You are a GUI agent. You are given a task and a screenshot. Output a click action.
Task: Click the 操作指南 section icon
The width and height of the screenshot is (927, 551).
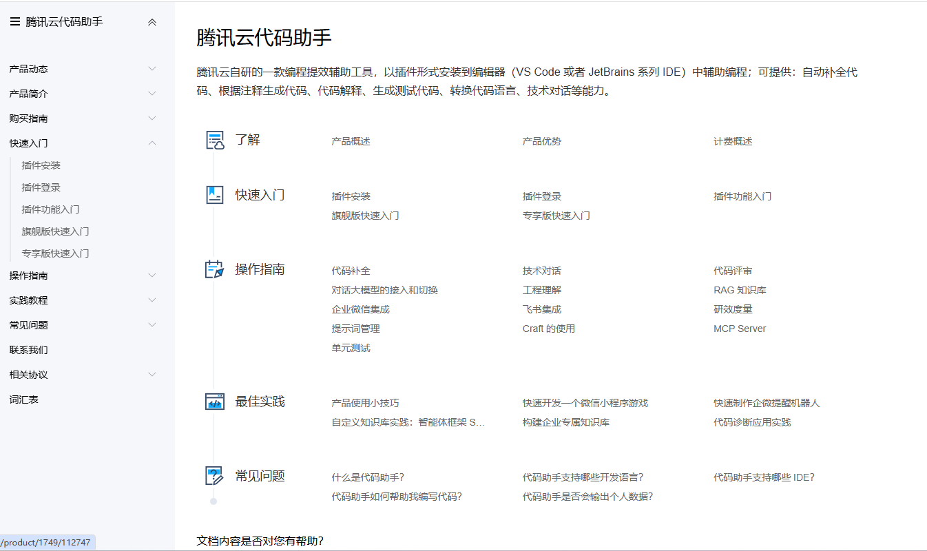pyautogui.click(x=216, y=269)
